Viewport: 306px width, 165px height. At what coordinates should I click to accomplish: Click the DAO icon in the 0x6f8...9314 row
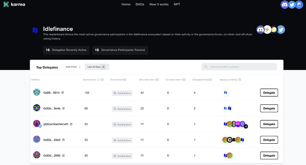click(226, 92)
